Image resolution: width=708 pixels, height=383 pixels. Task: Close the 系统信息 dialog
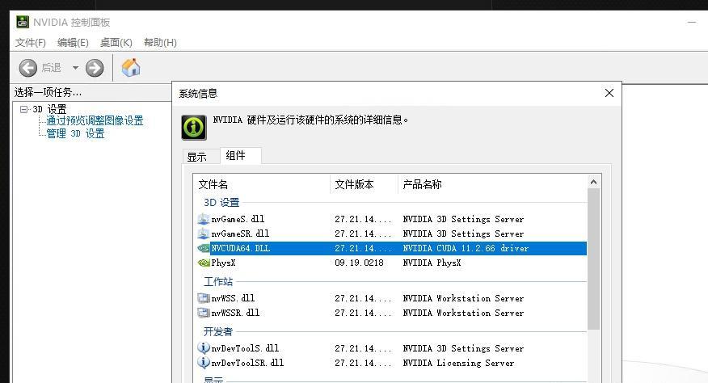pyautogui.click(x=609, y=93)
